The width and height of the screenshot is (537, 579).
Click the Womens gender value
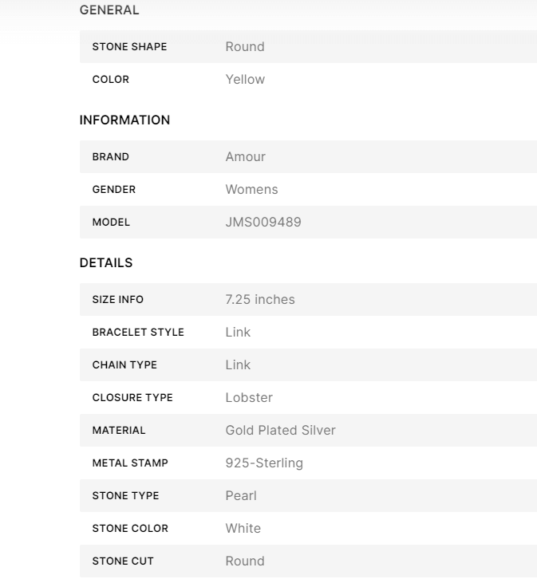click(x=251, y=190)
